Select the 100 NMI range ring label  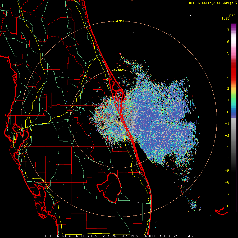119,21
